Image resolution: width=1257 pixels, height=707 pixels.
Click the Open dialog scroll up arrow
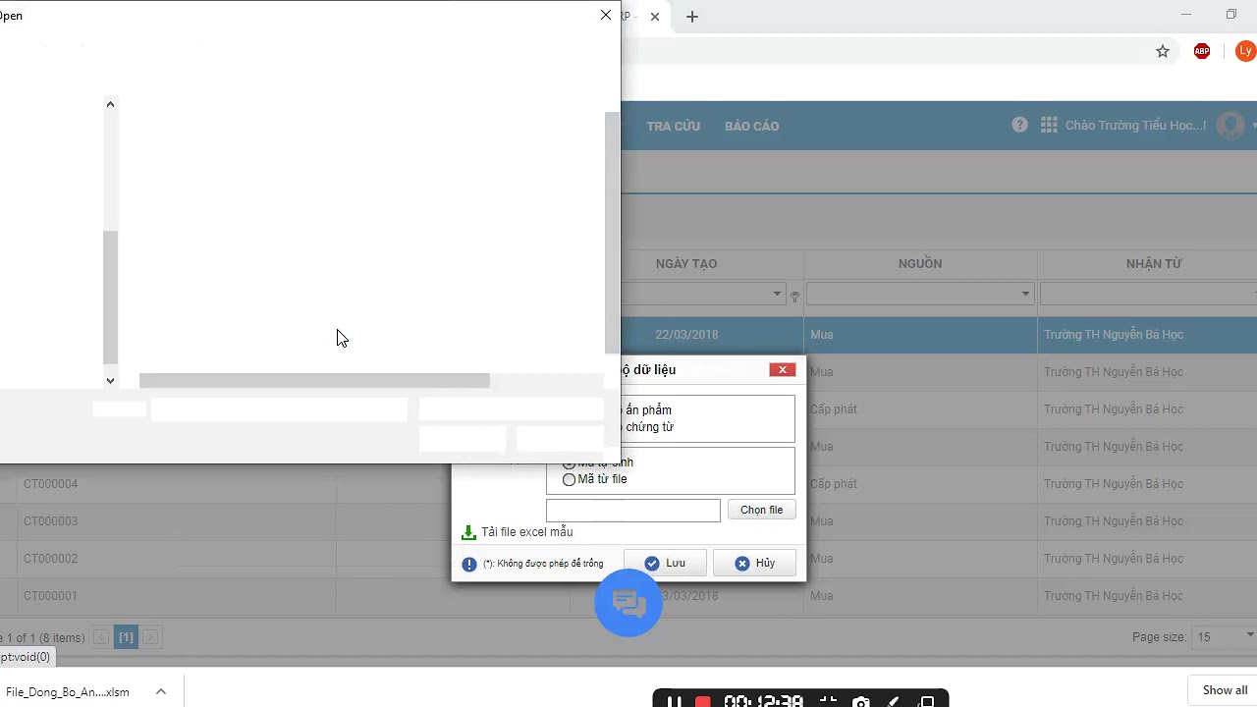pos(110,104)
